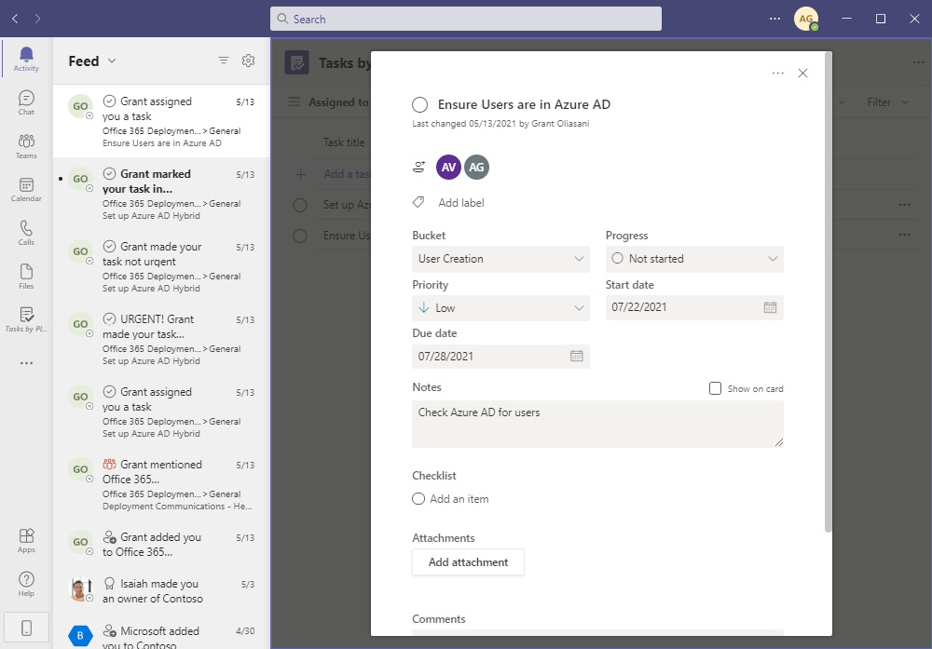The width and height of the screenshot is (932, 649).
Task: Open 'Isaiah made you an owner of Contoso'
Action: coord(161,591)
